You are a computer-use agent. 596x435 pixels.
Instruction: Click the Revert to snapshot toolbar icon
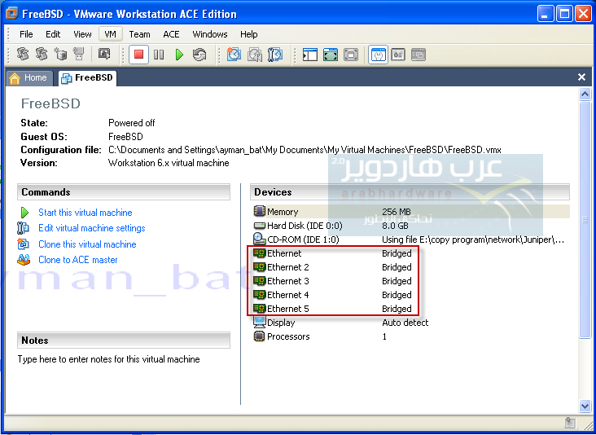point(254,55)
